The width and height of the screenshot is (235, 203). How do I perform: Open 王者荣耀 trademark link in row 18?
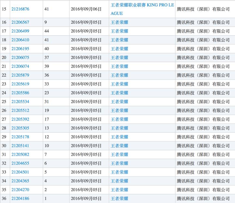pos(120,40)
